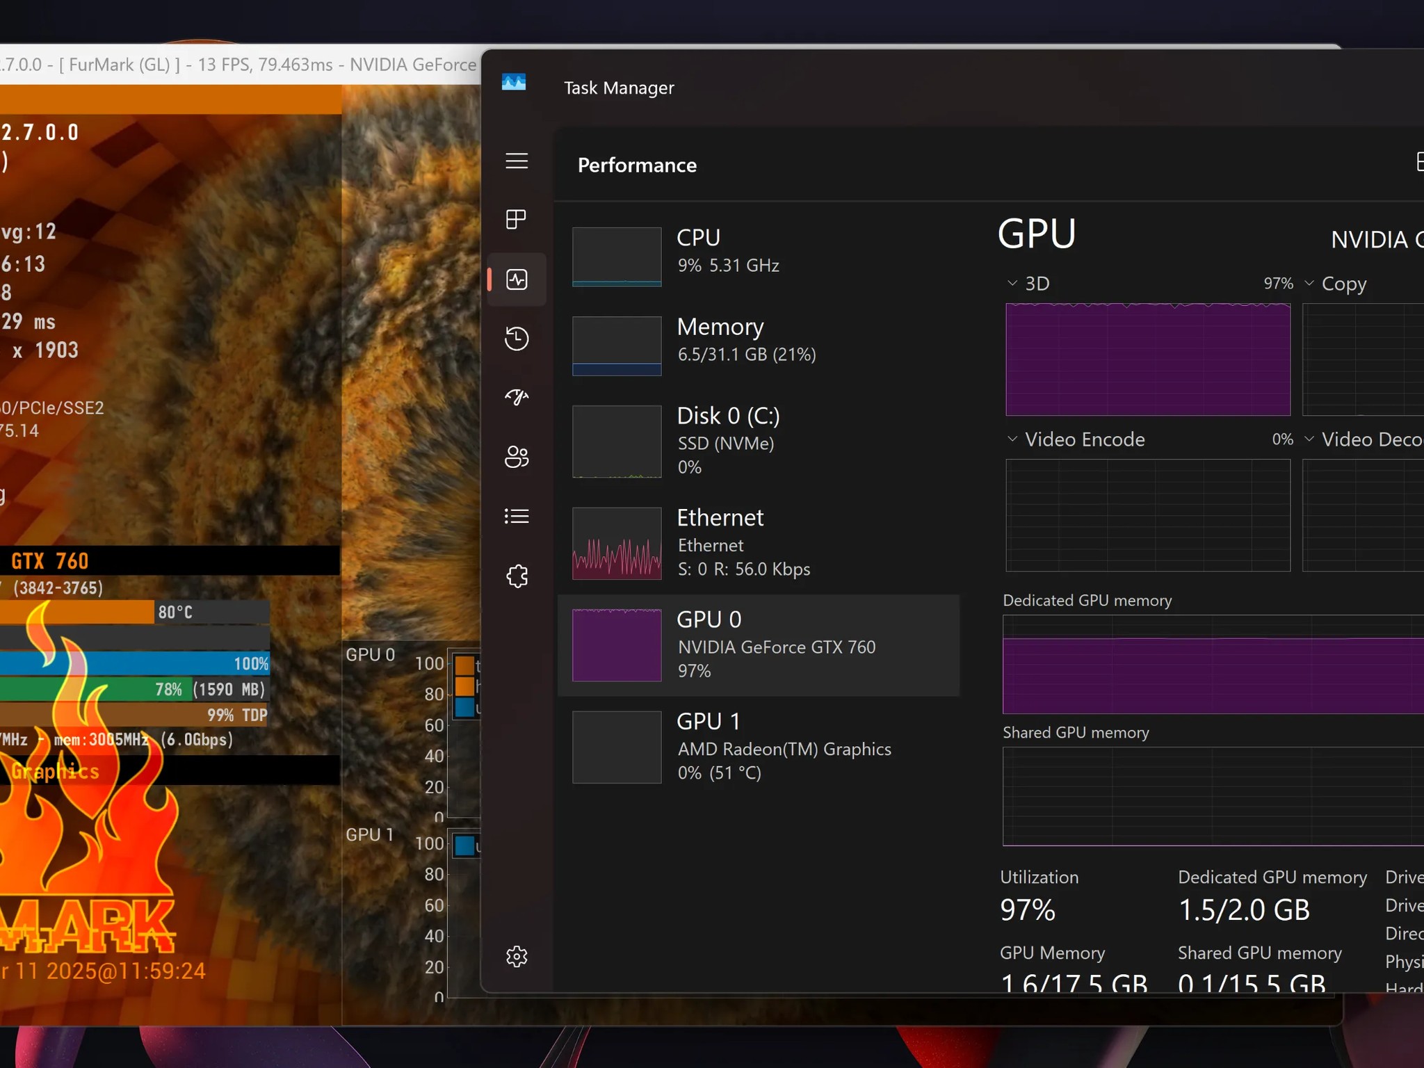The image size is (1424, 1068).
Task: Click the 99% TDP bar in FurMark
Action: (135, 715)
